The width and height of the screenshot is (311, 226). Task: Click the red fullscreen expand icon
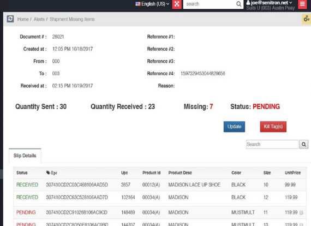click(177, 4)
